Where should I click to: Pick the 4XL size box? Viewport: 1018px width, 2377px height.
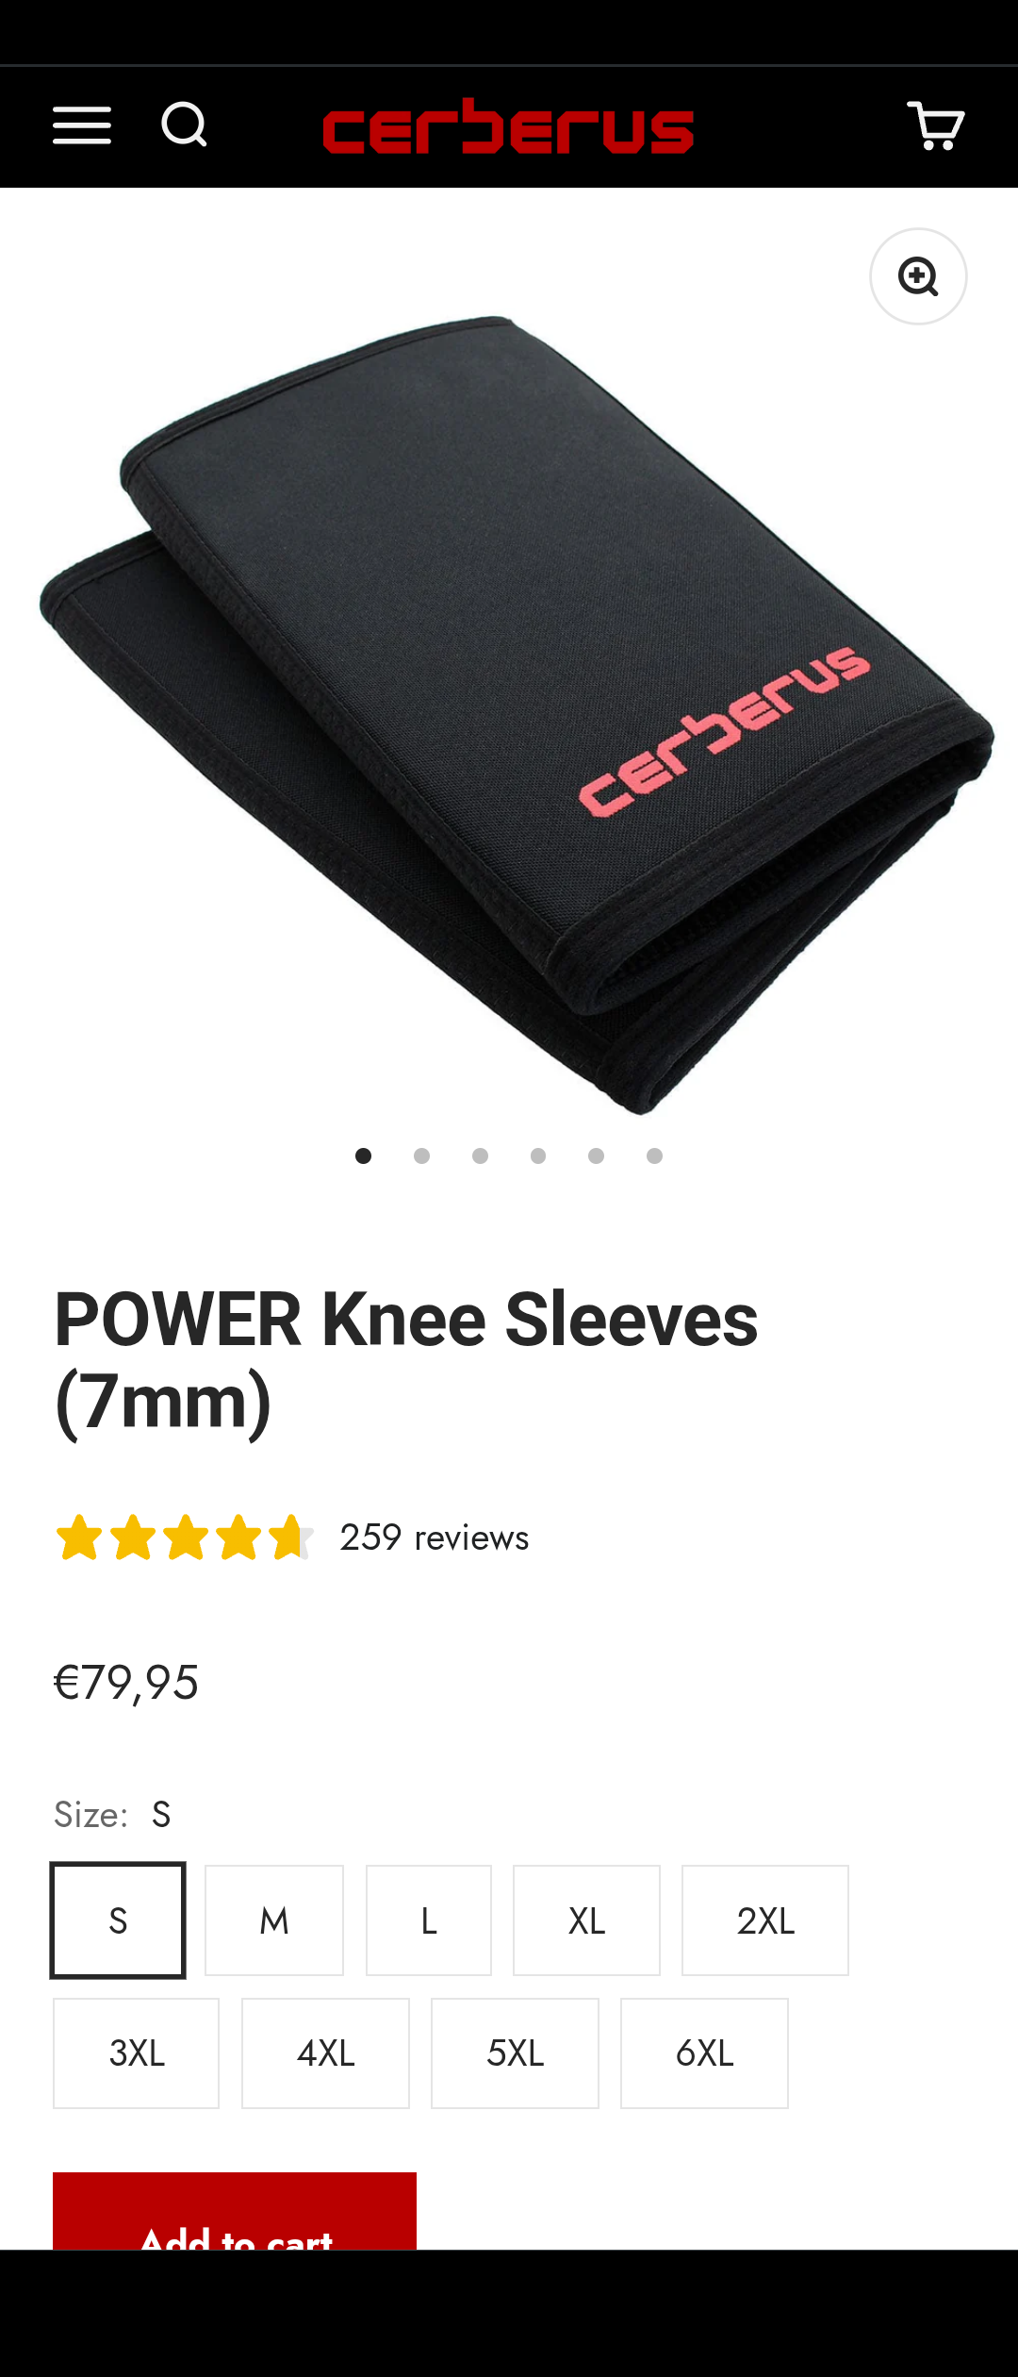325,2053
